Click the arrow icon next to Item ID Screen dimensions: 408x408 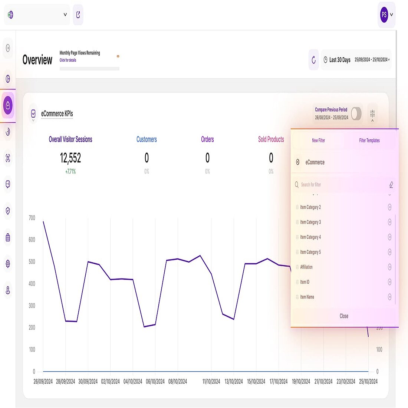pos(389,282)
